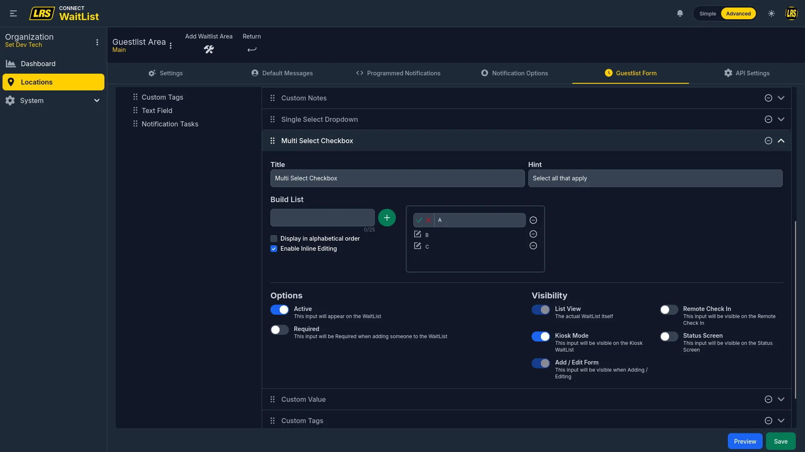Click the Hint input field
The width and height of the screenshot is (805, 452).
coord(655,178)
